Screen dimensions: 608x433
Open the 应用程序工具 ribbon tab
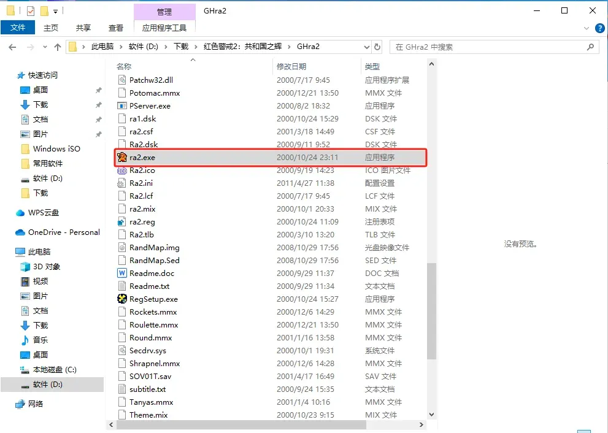164,28
